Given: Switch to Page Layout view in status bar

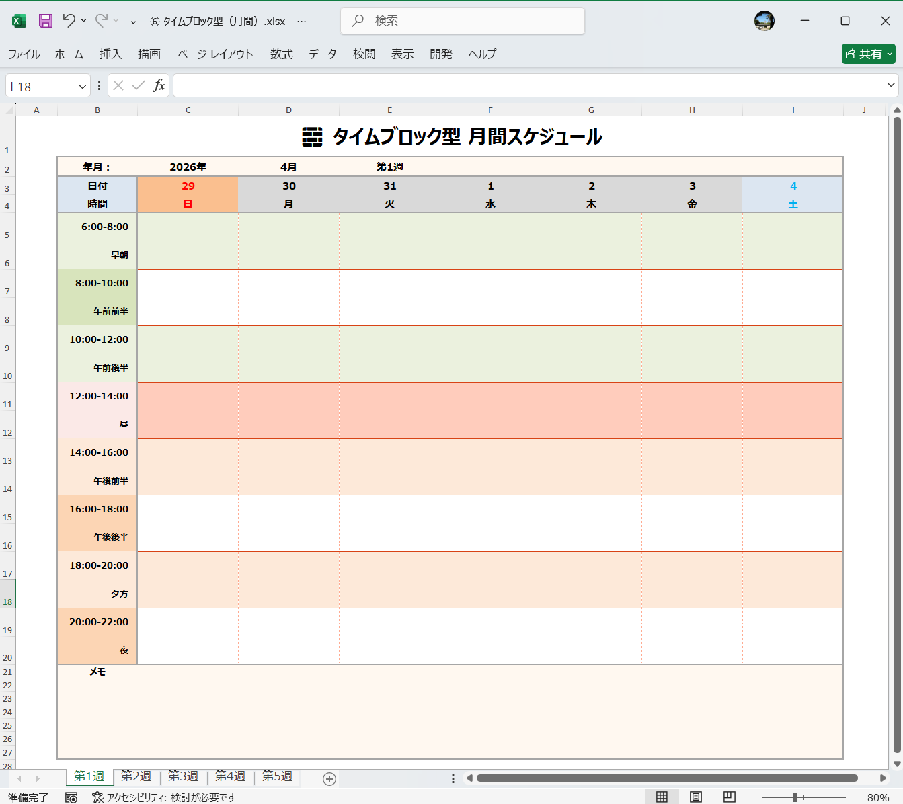Looking at the screenshot, I should click(x=695, y=797).
